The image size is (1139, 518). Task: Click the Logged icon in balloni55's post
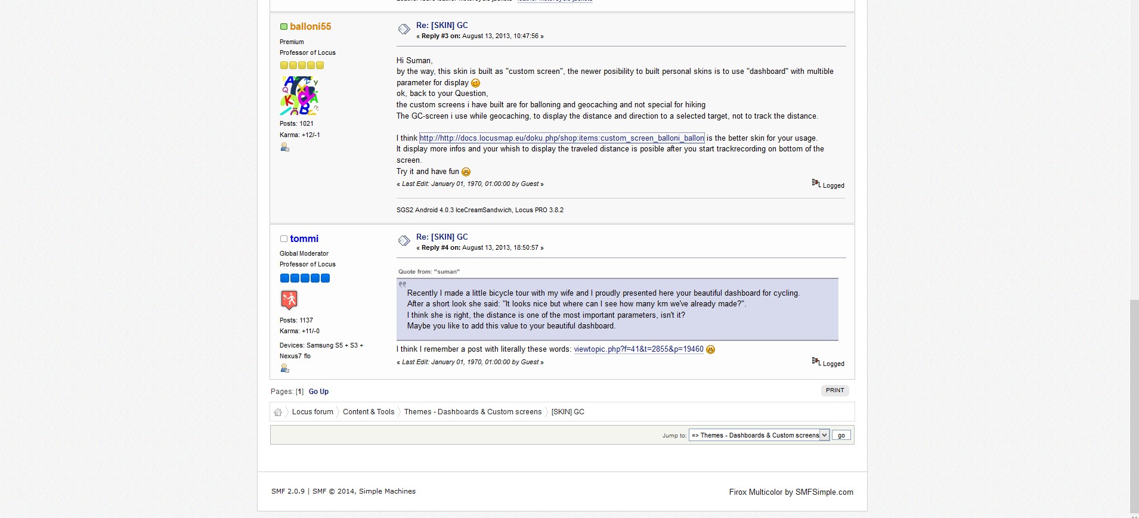816,183
